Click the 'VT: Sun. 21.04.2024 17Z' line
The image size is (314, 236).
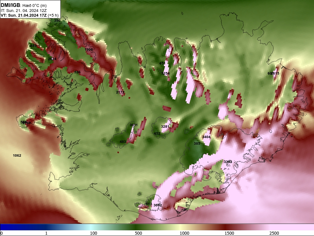[x=24, y=15]
